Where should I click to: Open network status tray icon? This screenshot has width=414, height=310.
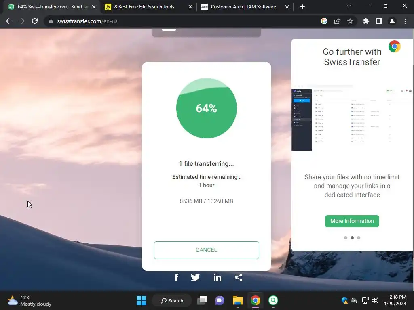[365, 300]
